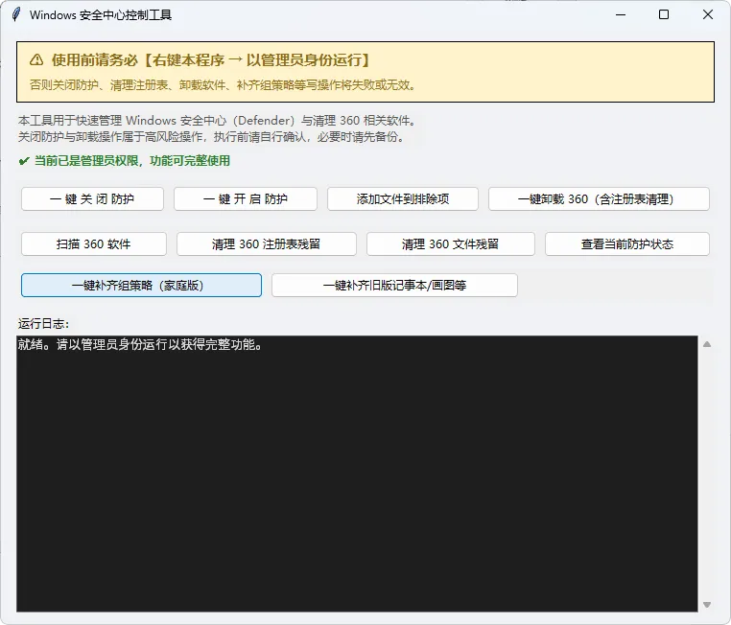Close the control tool window
731x625 pixels.
(x=708, y=15)
